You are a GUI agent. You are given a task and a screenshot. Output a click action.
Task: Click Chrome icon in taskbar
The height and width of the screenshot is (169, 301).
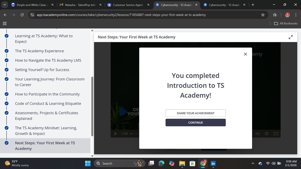203,163
